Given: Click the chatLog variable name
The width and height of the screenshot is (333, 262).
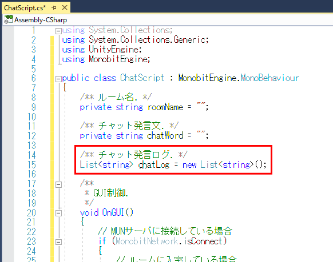Looking at the screenshot, I should click(154, 165).
